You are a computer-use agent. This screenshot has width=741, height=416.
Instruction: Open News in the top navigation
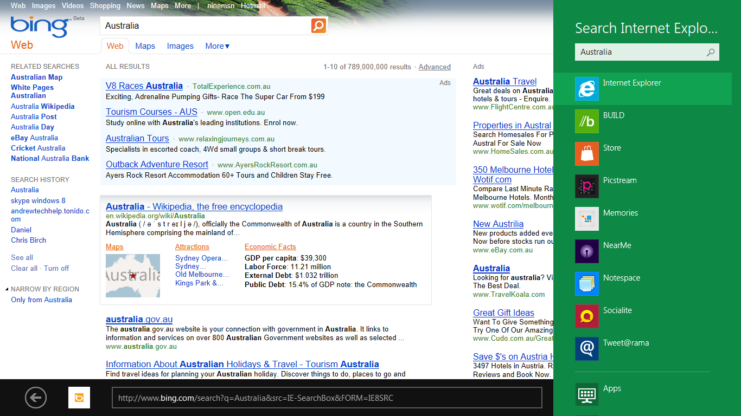(136, 5)
